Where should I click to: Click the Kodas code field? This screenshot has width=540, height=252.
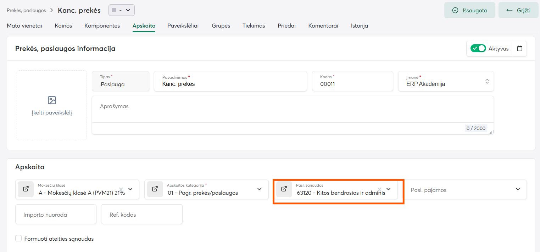[353, 81]
